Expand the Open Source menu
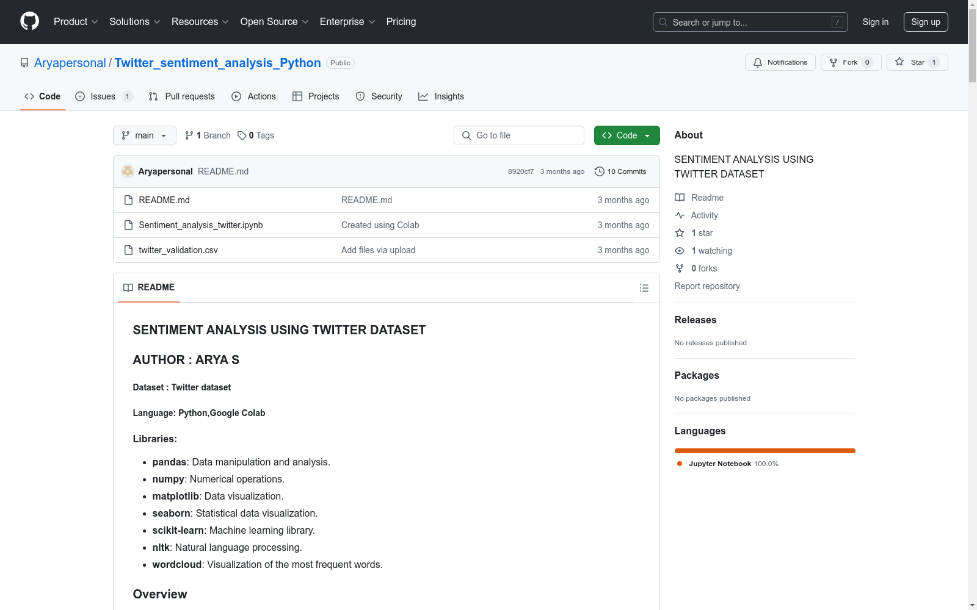Image resolution: width=977 pixels, height=610 pixels. coord(275,22)
